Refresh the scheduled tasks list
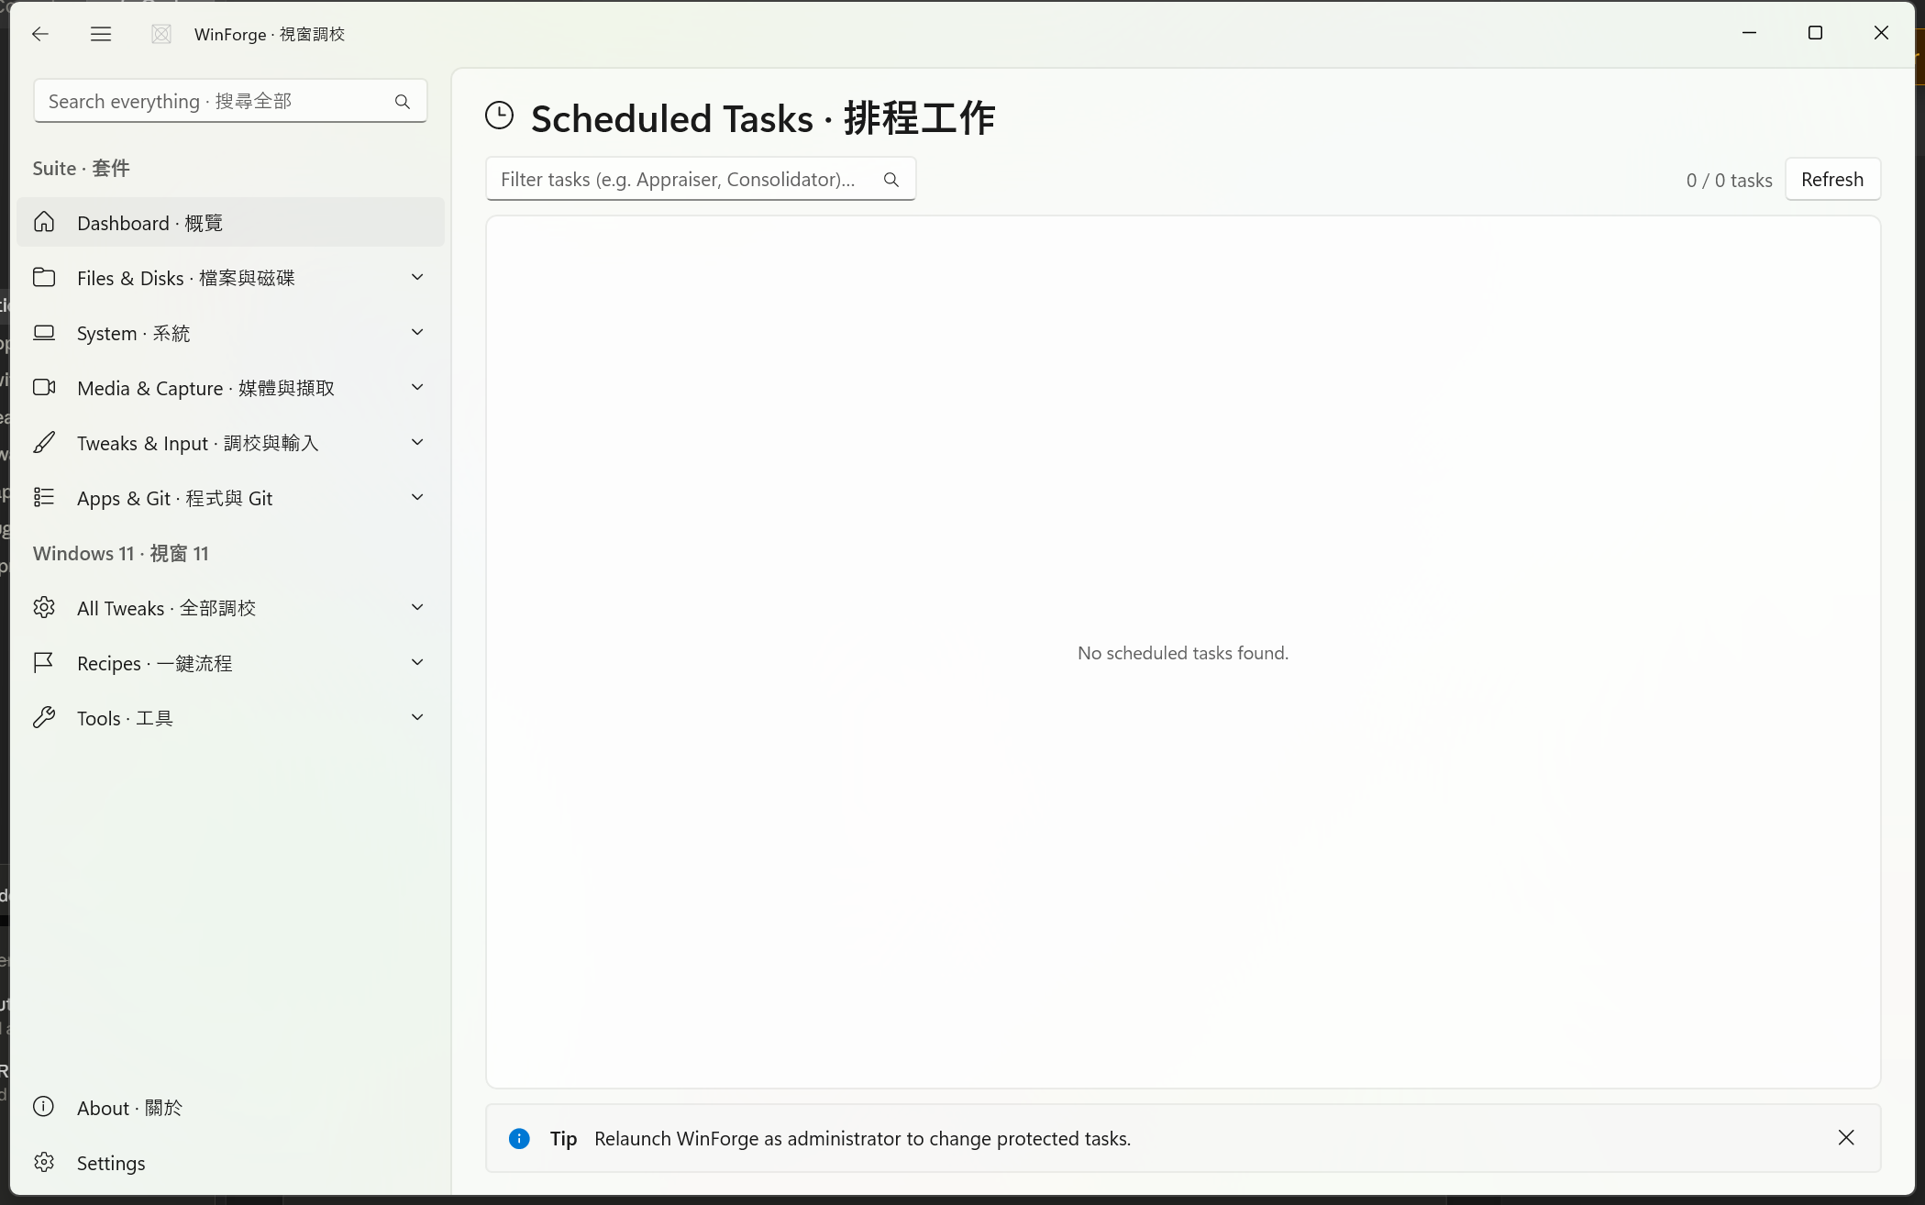This screenshot has width=1925, height=1205. point(1832,179)
